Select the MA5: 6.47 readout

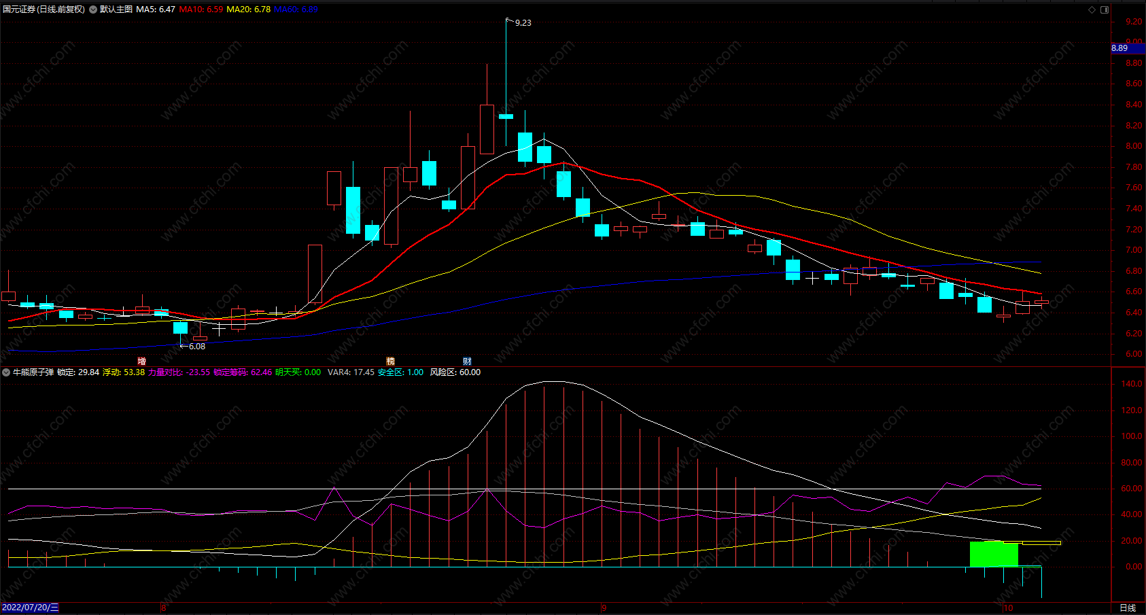coord(156,10)
